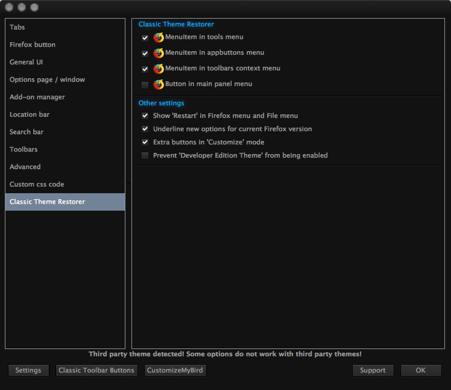Viewport: 451px width, 390px height.
Task: Select Add-on manager category
Action: coord(65,97)
